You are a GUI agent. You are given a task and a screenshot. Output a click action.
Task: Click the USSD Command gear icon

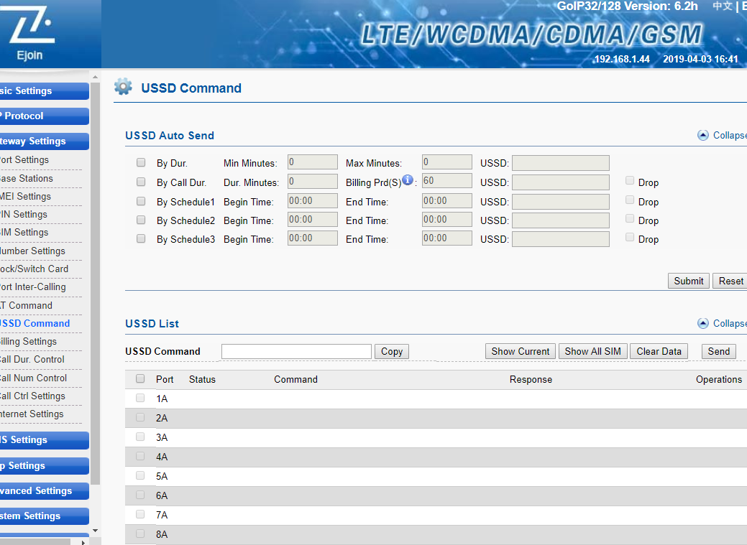coord(123,88)
